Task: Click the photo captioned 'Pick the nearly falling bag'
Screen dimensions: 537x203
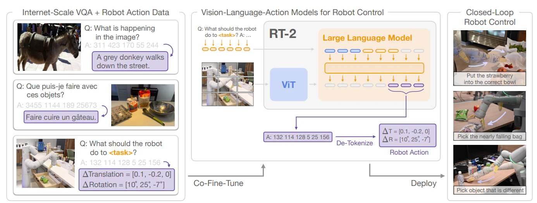Action: 490,115
